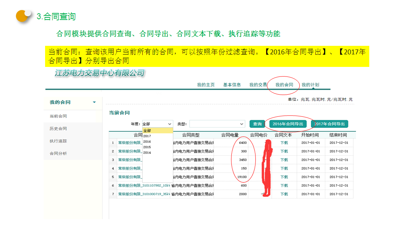414x231 pixels.
Task: Download contract text for row 1
Action: point(284,143)
